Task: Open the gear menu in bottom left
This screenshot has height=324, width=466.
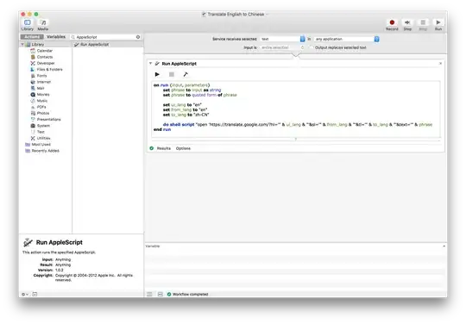Action: click(25, 295)
